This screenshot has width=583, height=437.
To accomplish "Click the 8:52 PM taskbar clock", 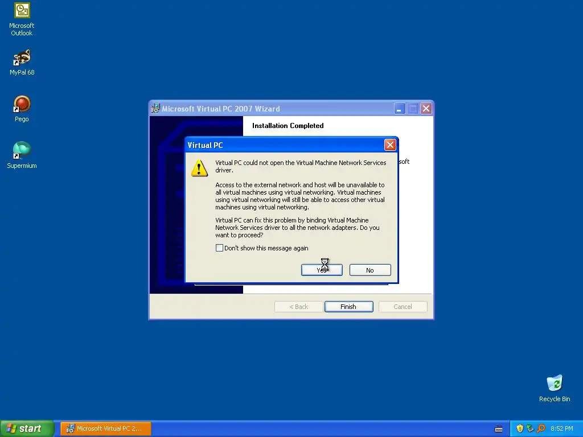I will [561, 428].
